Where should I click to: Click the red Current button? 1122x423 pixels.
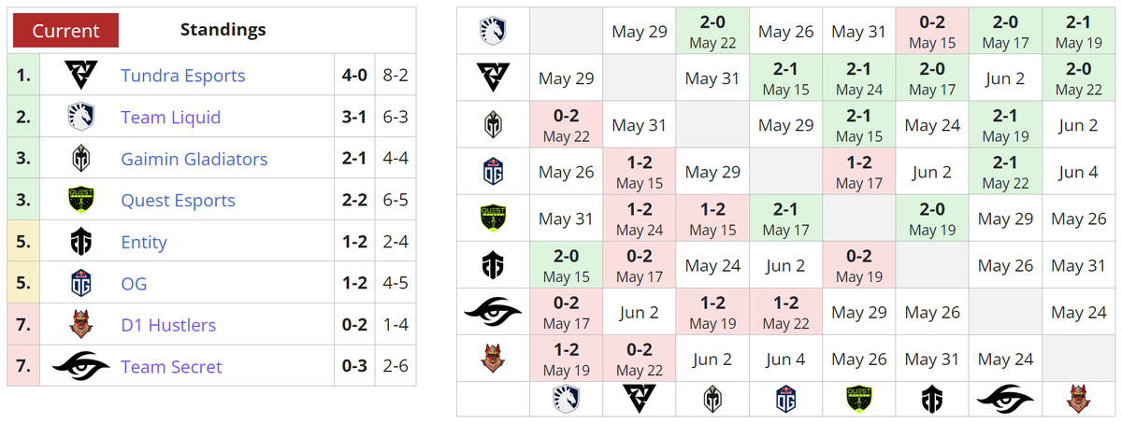click(x=65, y=30)
